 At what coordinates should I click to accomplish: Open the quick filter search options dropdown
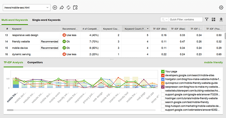point(165,19)
